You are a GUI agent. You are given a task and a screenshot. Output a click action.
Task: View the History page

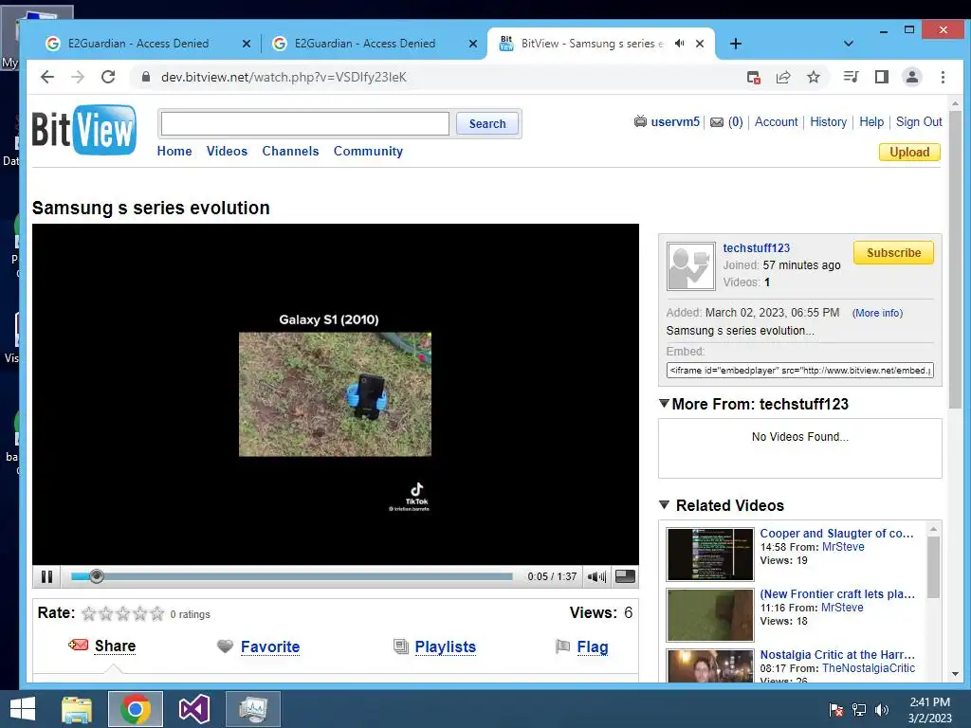(x=828, y=122)
